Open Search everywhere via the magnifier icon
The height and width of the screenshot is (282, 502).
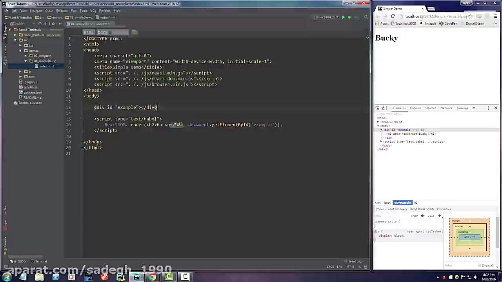pyautogui.click(x=366, y=17)
